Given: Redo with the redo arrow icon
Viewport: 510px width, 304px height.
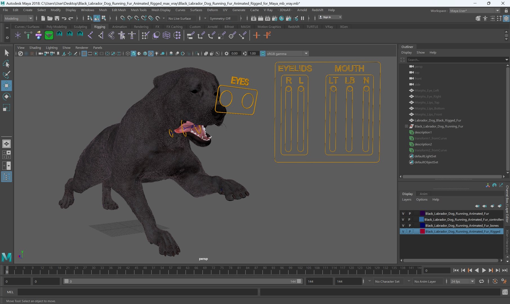Looking at the screenshot, I should click(71, 18).
